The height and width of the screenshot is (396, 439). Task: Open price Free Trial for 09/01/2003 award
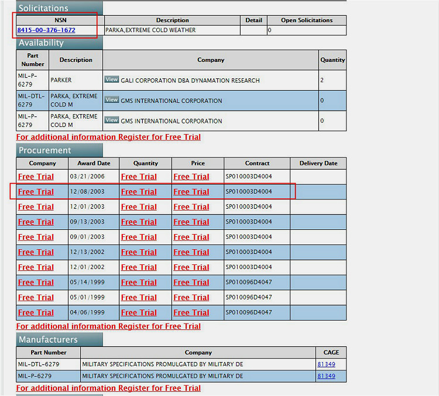tap(191, 237)
